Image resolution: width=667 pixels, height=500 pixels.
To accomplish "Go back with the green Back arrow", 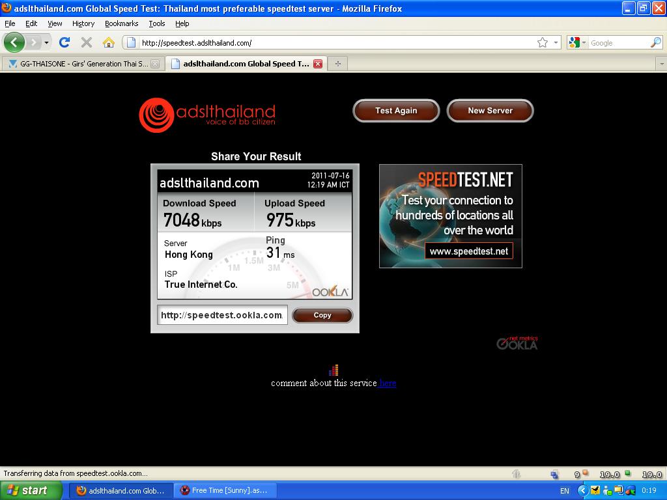I will pyautogui.click(x=14, y=42).
